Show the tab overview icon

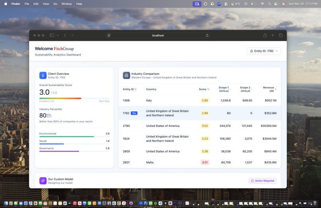point(281,35)
